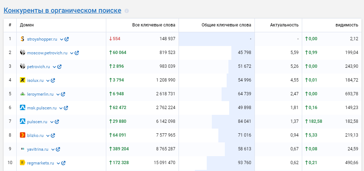Expand the dropdown chevron next to isolux.ru
The image size is (364, 171).
point(48,80)
